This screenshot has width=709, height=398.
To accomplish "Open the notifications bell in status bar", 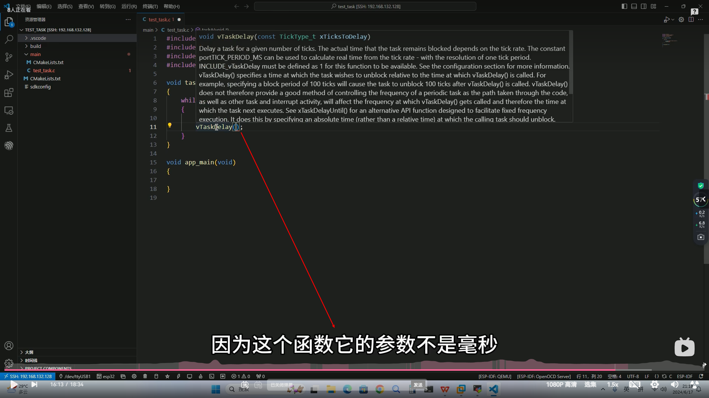I will (701, 376).
